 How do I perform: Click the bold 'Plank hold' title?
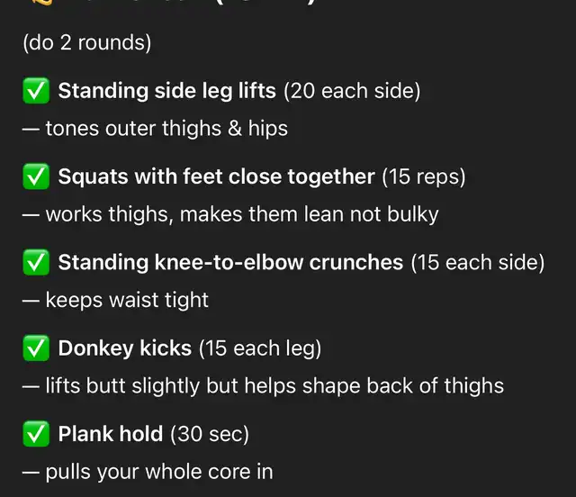110,434
